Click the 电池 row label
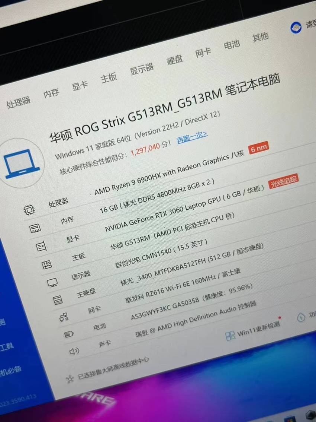Image resolution: width=316 pixels, height=422 pixels. (x=100, y=327)
